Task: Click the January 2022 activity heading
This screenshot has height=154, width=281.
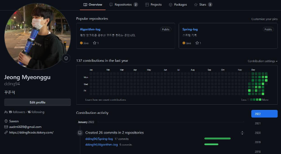Action: (x=86, y=122)
